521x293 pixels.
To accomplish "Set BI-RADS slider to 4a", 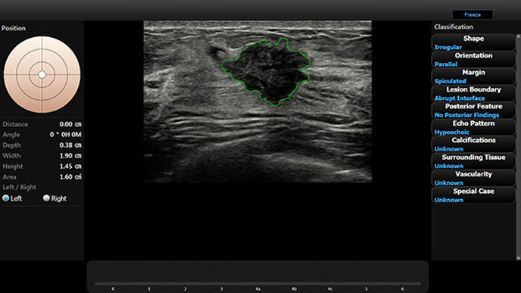I will pos(257,288).
